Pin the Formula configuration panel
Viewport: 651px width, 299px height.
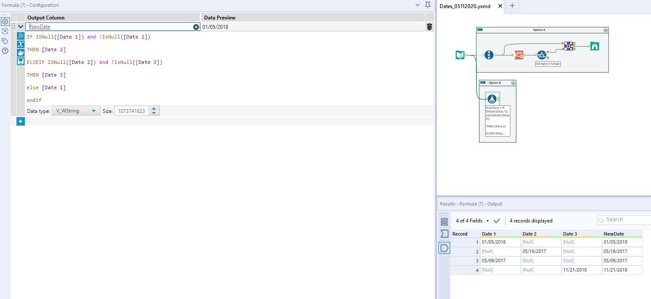(x=427, y=5)
